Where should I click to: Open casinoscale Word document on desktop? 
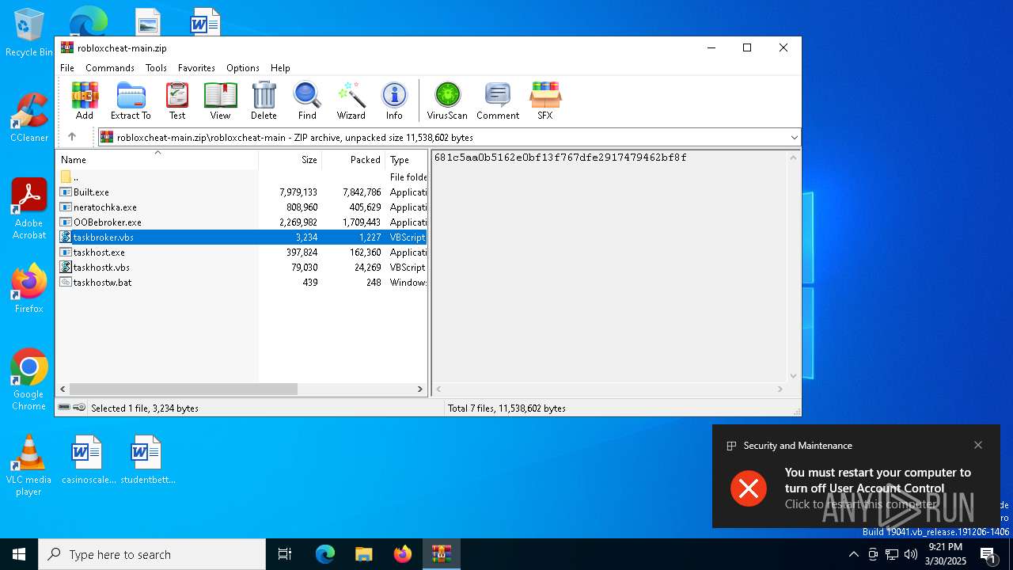click(88, 459)
